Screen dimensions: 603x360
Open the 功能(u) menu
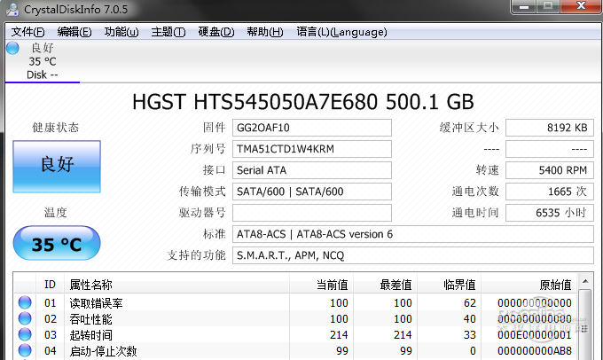(x=121, y=32)
